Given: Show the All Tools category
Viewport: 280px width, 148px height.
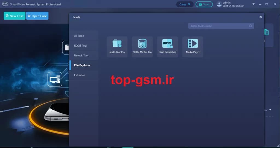Looking at the screenshot, I should click(84, 36).
